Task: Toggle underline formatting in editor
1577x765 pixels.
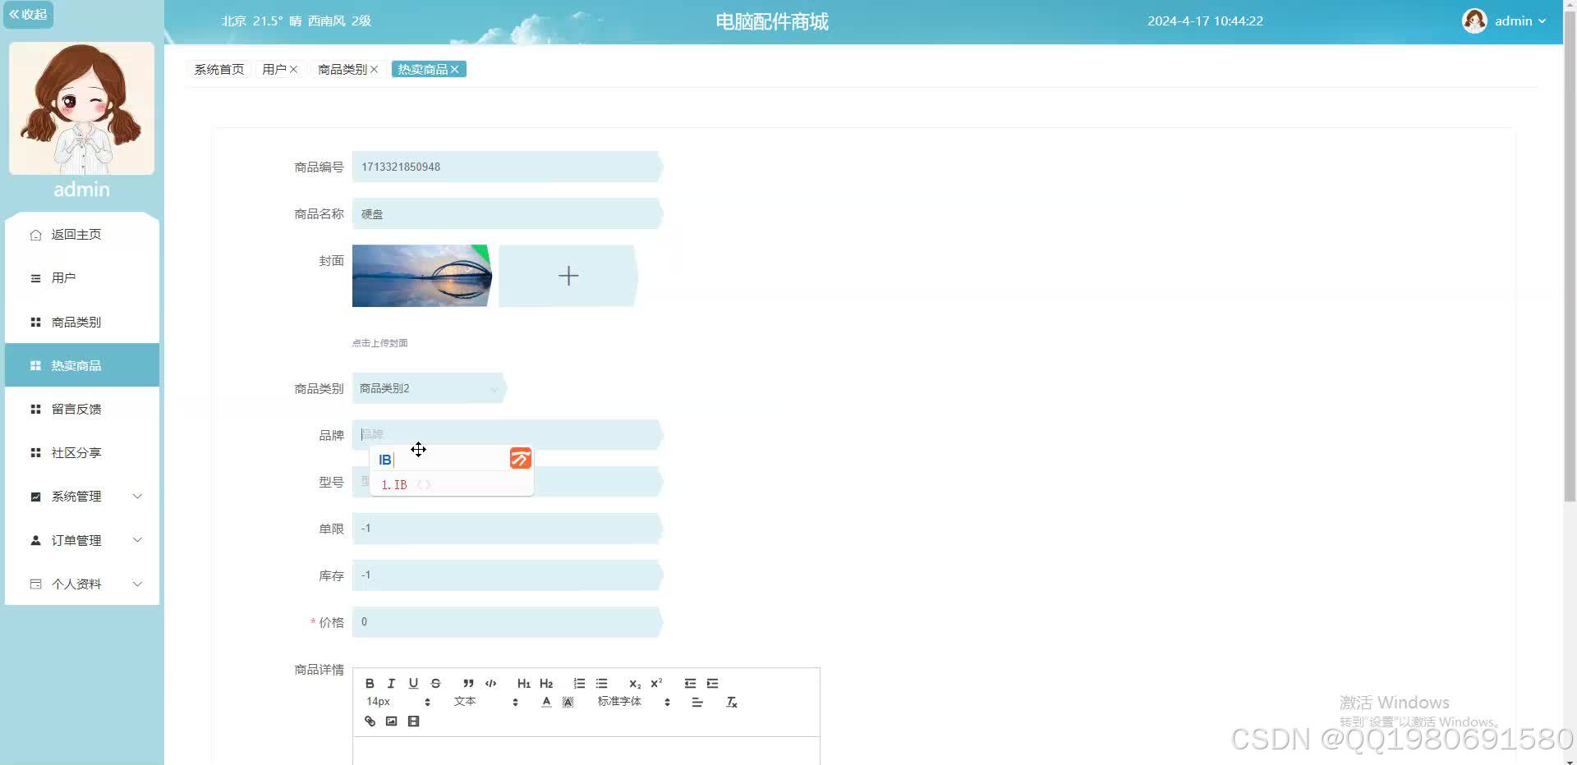Action: (413, 683)
